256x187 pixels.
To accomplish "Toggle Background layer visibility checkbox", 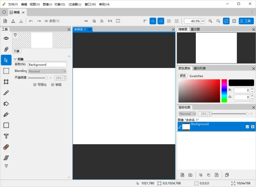I will point(247,127).
